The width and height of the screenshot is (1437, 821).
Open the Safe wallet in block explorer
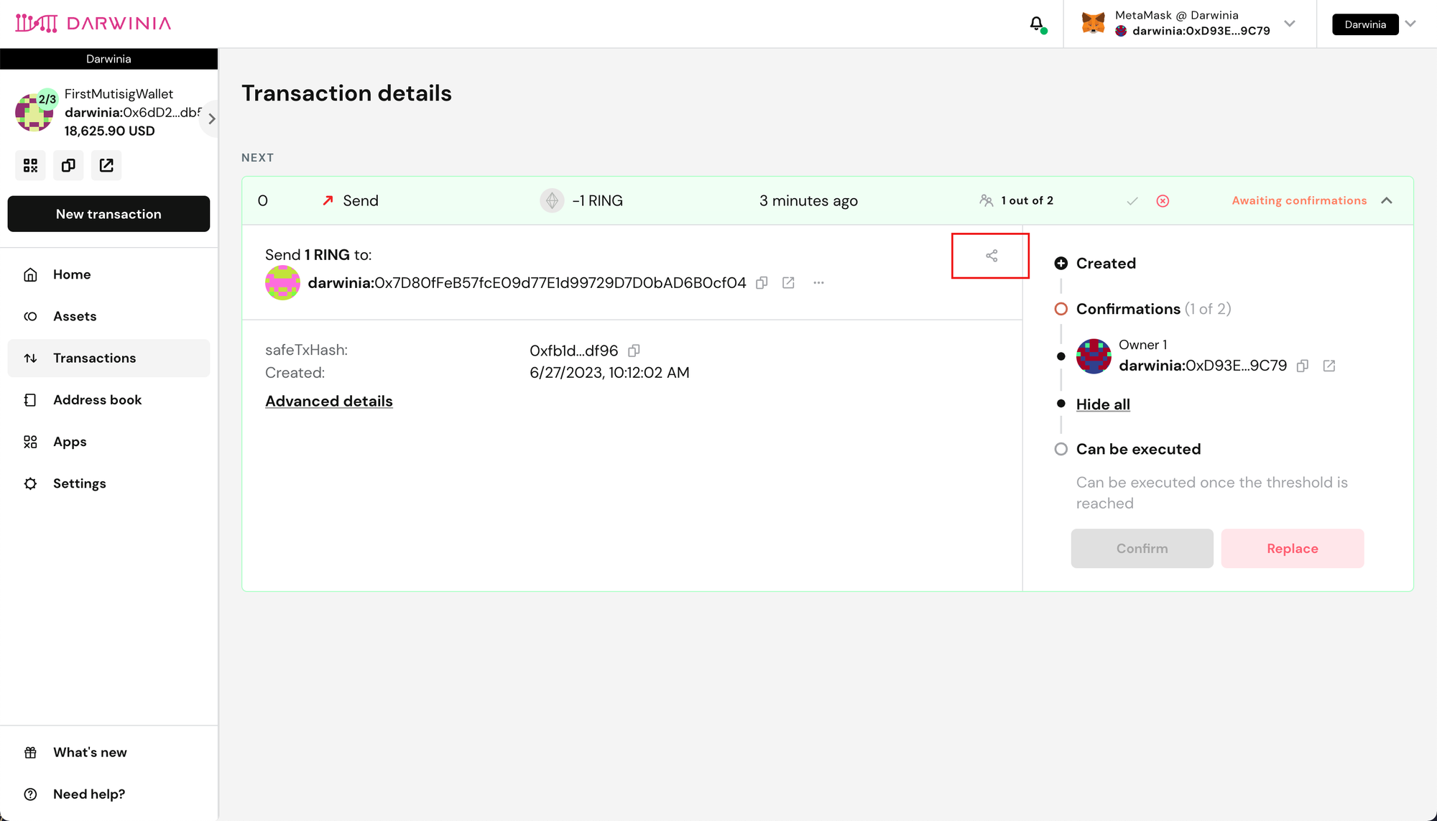106,166
